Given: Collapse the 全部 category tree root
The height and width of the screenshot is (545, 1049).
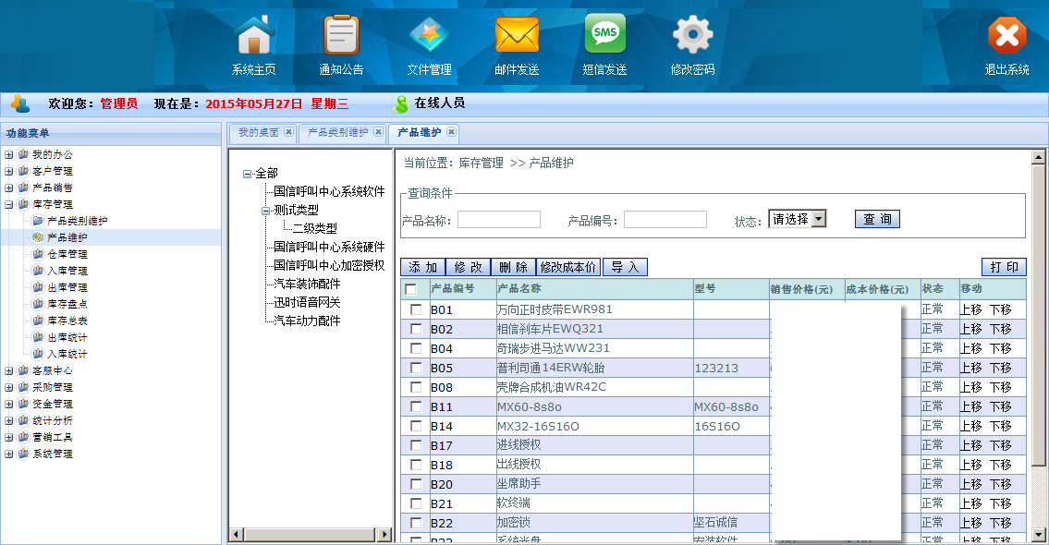Looking at the screenshot, I should tap(248, 174).
